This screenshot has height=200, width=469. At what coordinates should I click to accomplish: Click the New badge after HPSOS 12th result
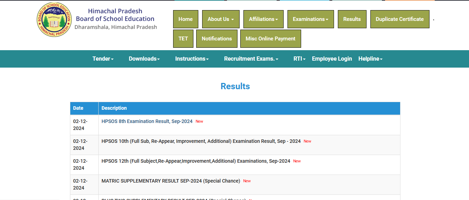click(x=297, y=161)
